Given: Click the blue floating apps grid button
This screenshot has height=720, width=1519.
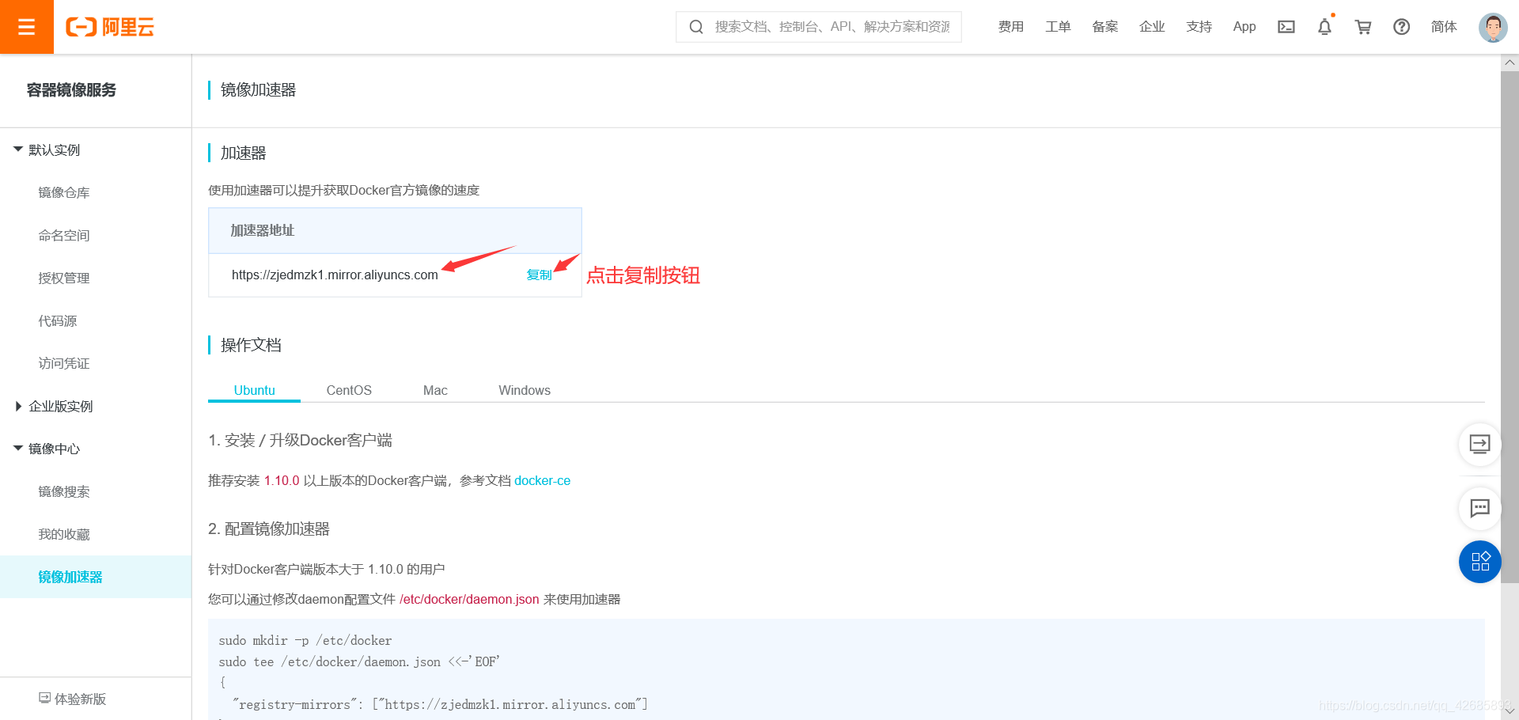Looking at the screenshot, I should point(1479,562).
